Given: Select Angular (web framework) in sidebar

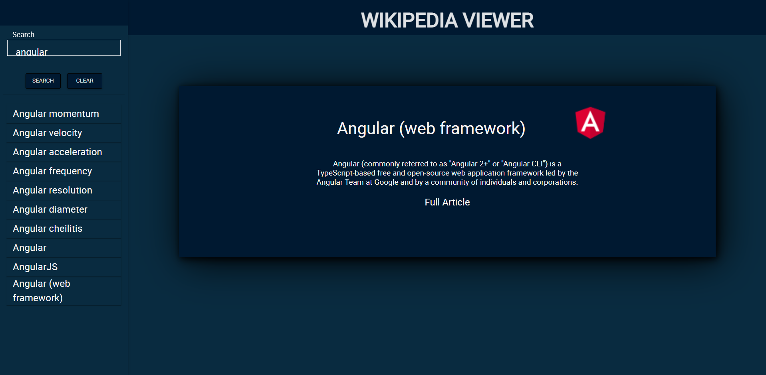Looking at the screenshot, I should [64, 291].
